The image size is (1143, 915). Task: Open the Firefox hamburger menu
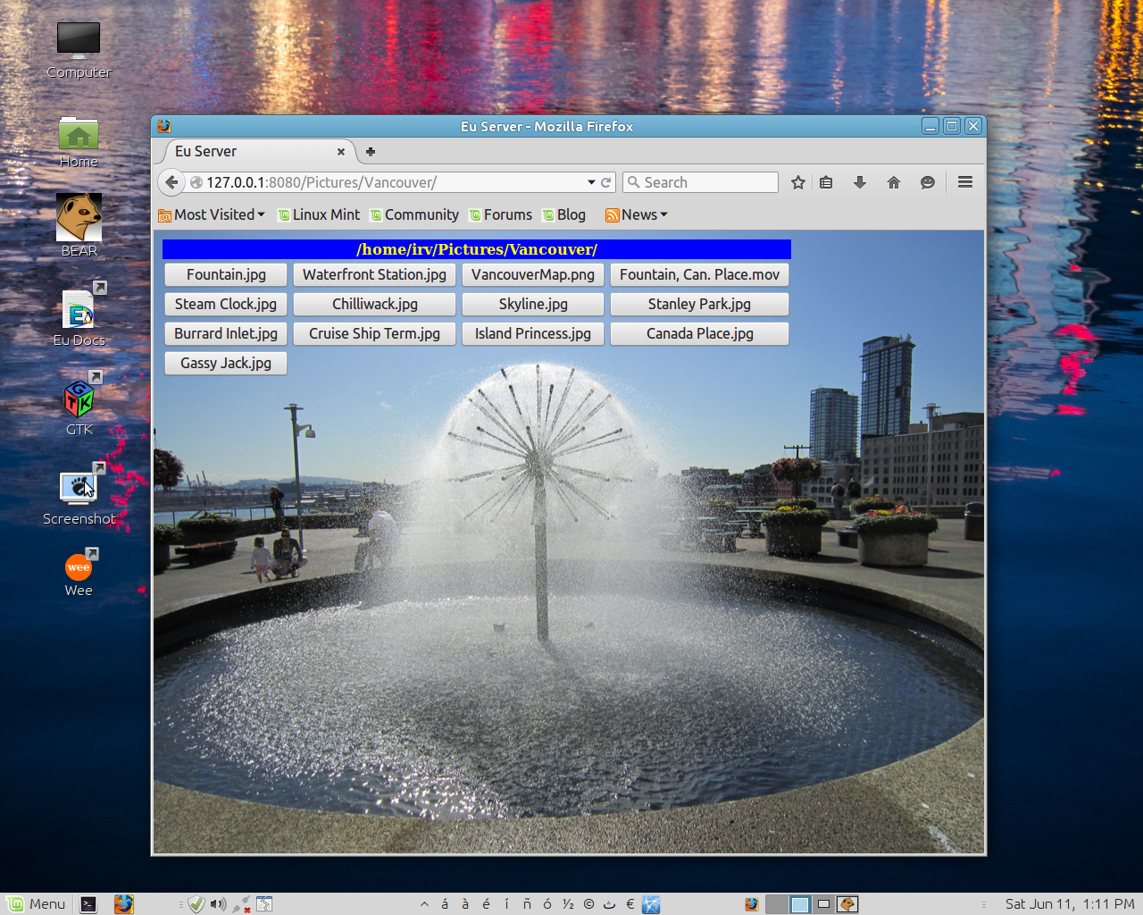965,182
